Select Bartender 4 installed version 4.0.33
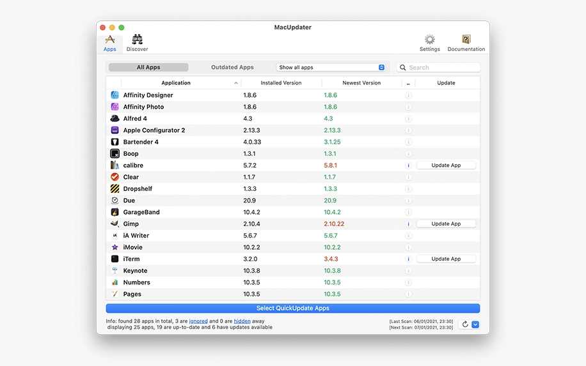 [x=252, y=142]
